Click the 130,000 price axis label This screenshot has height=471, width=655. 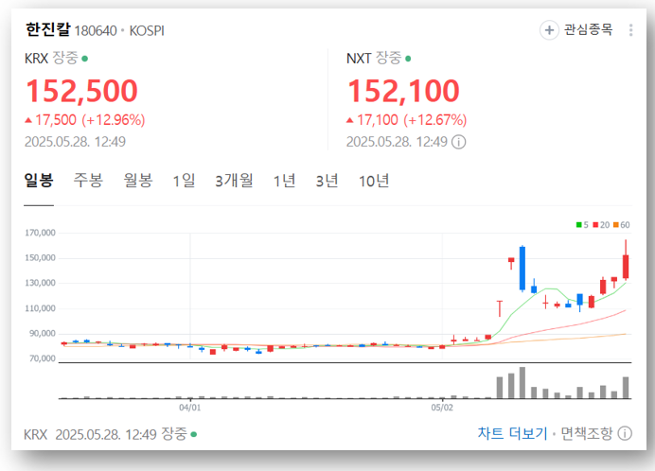tap(40, 283)
